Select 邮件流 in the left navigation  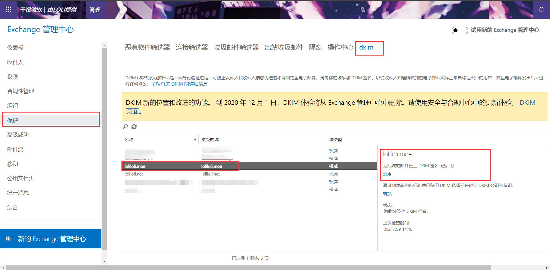(15, 149)
